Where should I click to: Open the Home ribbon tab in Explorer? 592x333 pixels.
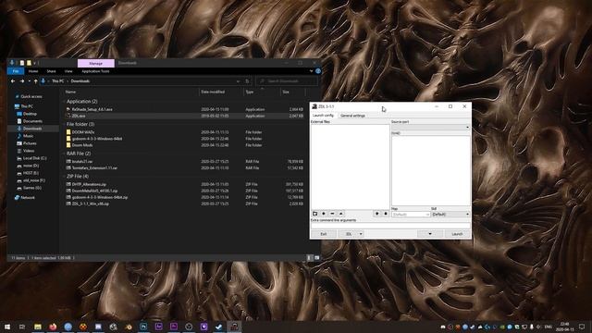(x=33, y=71)
